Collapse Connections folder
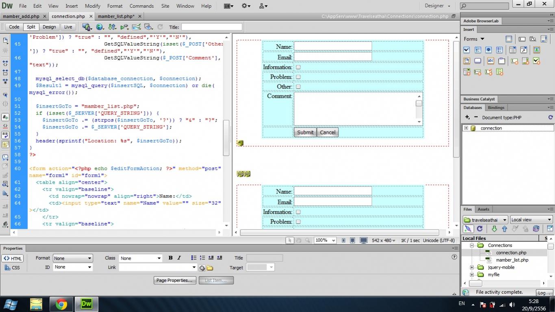Viewport: 555px width, 312px height. pos(472,245)
